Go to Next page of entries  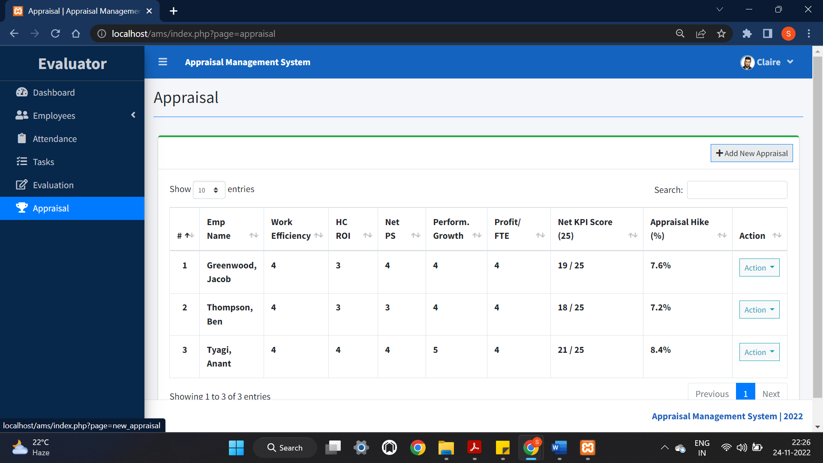point(771,393)
